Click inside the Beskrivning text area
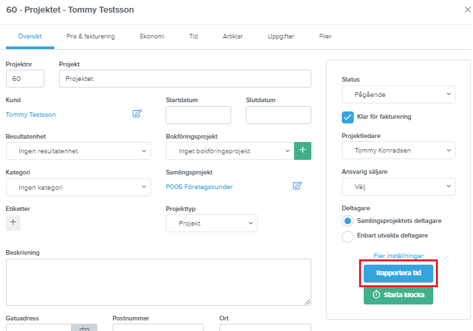 click(158, 282)
